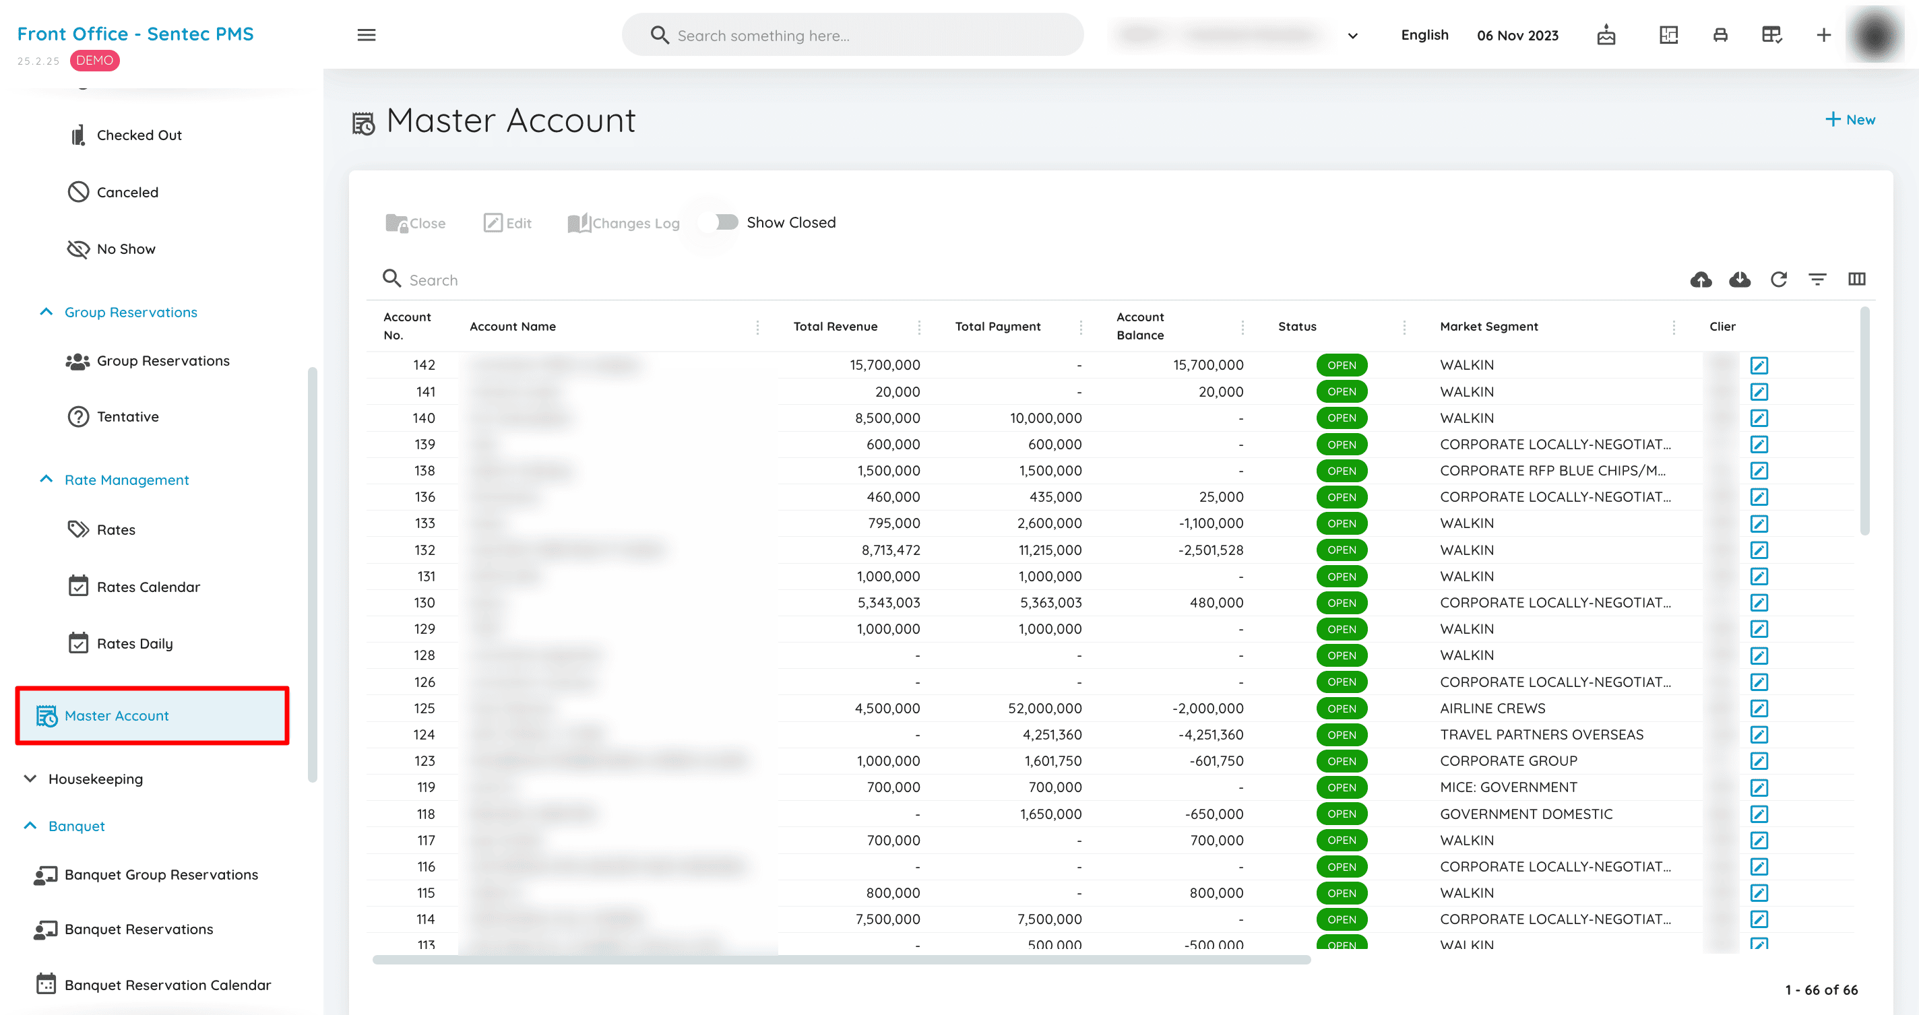The image size is (1919, 1015).
Task: Refresh the Master Account table
Action: (x=1778, y=280)
